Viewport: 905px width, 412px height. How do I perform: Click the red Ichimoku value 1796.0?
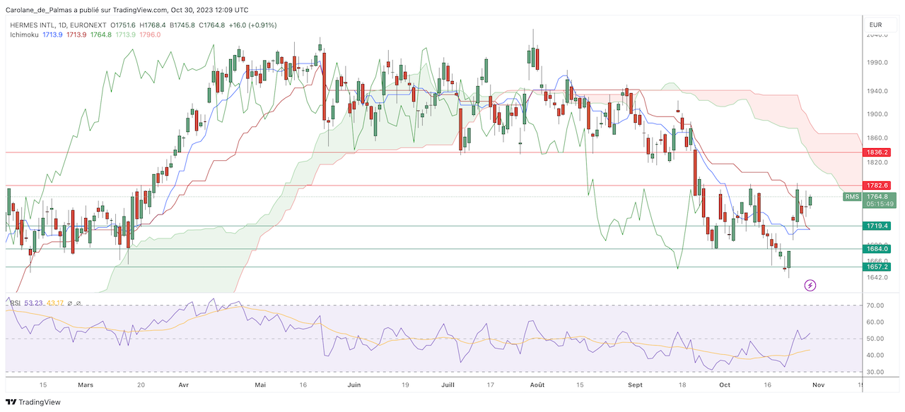(151, 34)
